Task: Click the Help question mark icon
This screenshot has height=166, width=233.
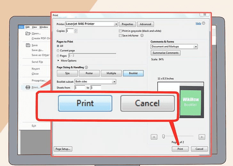Action: (204, 24)
